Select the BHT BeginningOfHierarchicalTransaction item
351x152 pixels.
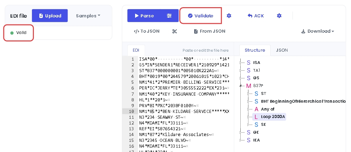(x=303, y=101)
